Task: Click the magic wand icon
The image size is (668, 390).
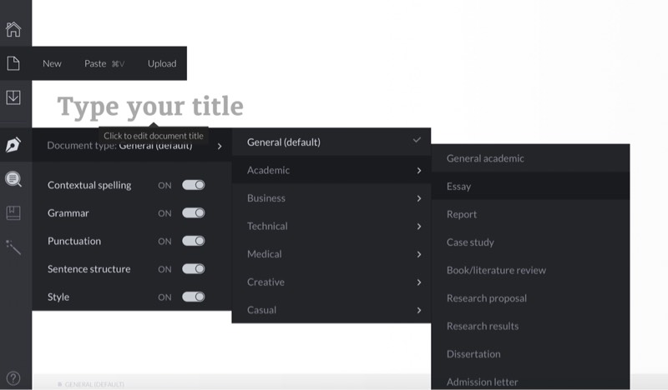Action: (13, 247)
